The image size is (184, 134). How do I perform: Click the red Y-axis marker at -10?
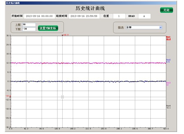pos(10,97)
